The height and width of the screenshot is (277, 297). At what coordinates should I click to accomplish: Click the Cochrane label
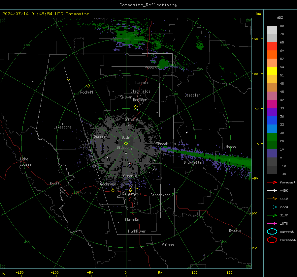point(108,184)
